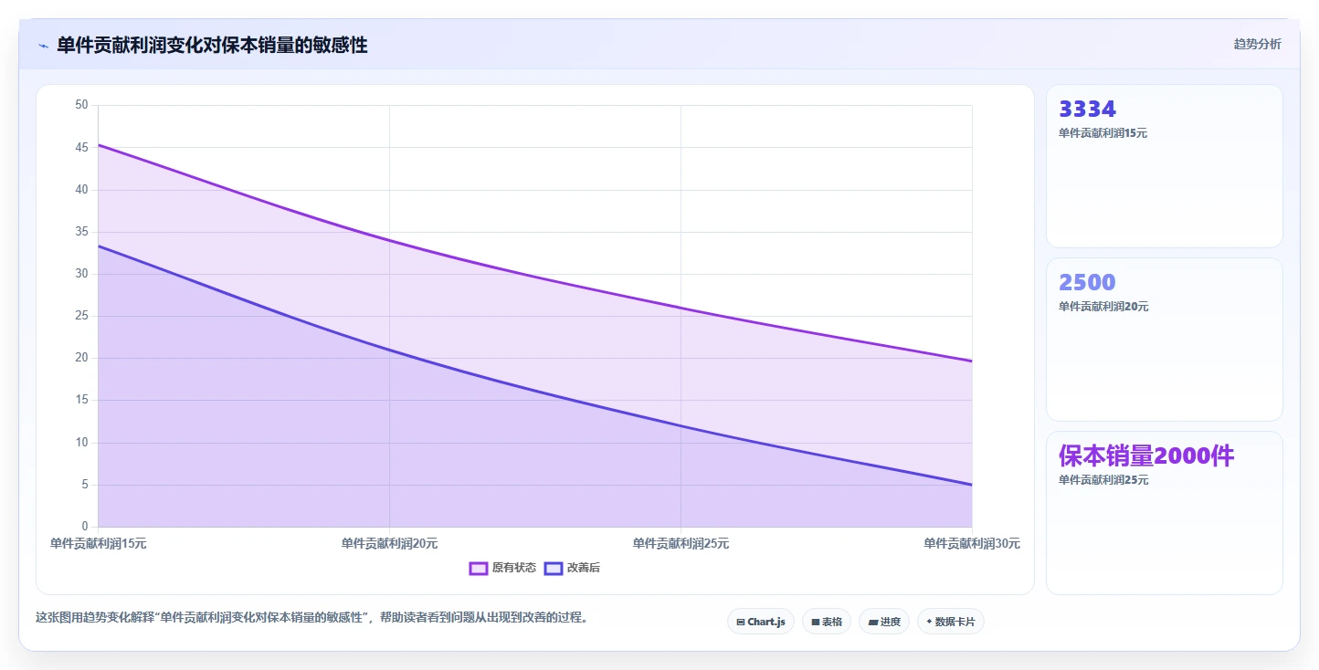Select the Chart.js tag
Screen dimensions: 1319x670
761,622
